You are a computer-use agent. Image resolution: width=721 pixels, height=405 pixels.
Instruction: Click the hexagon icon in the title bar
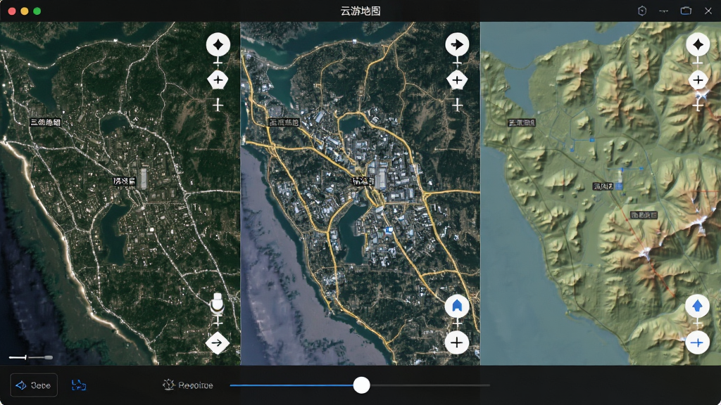point(642,11)
